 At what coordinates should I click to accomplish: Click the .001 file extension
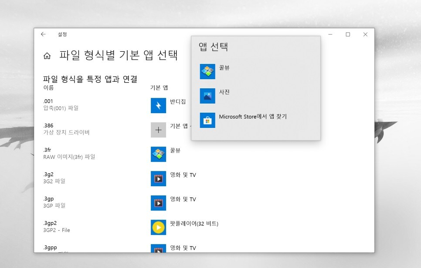click(48, 101)
